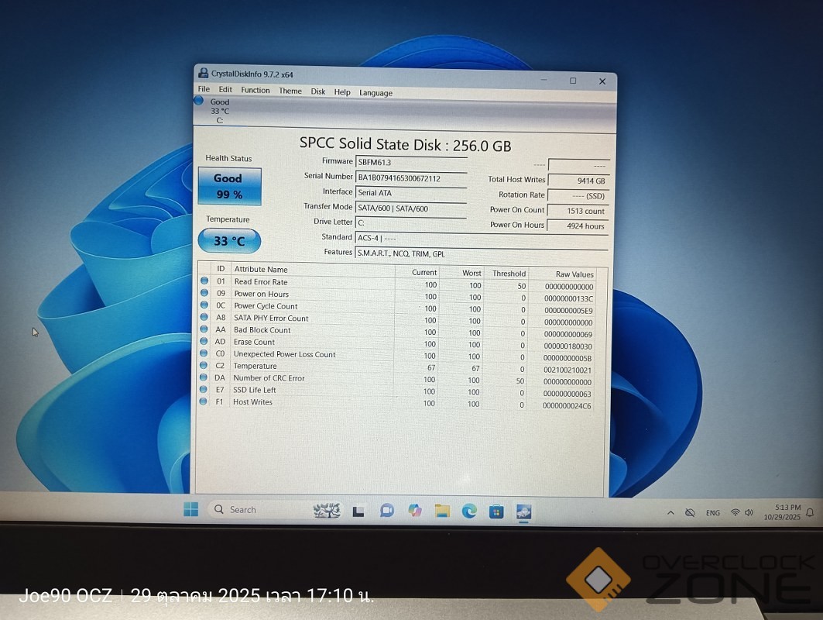Select the C: disk entry with Good status

[217, 111]
